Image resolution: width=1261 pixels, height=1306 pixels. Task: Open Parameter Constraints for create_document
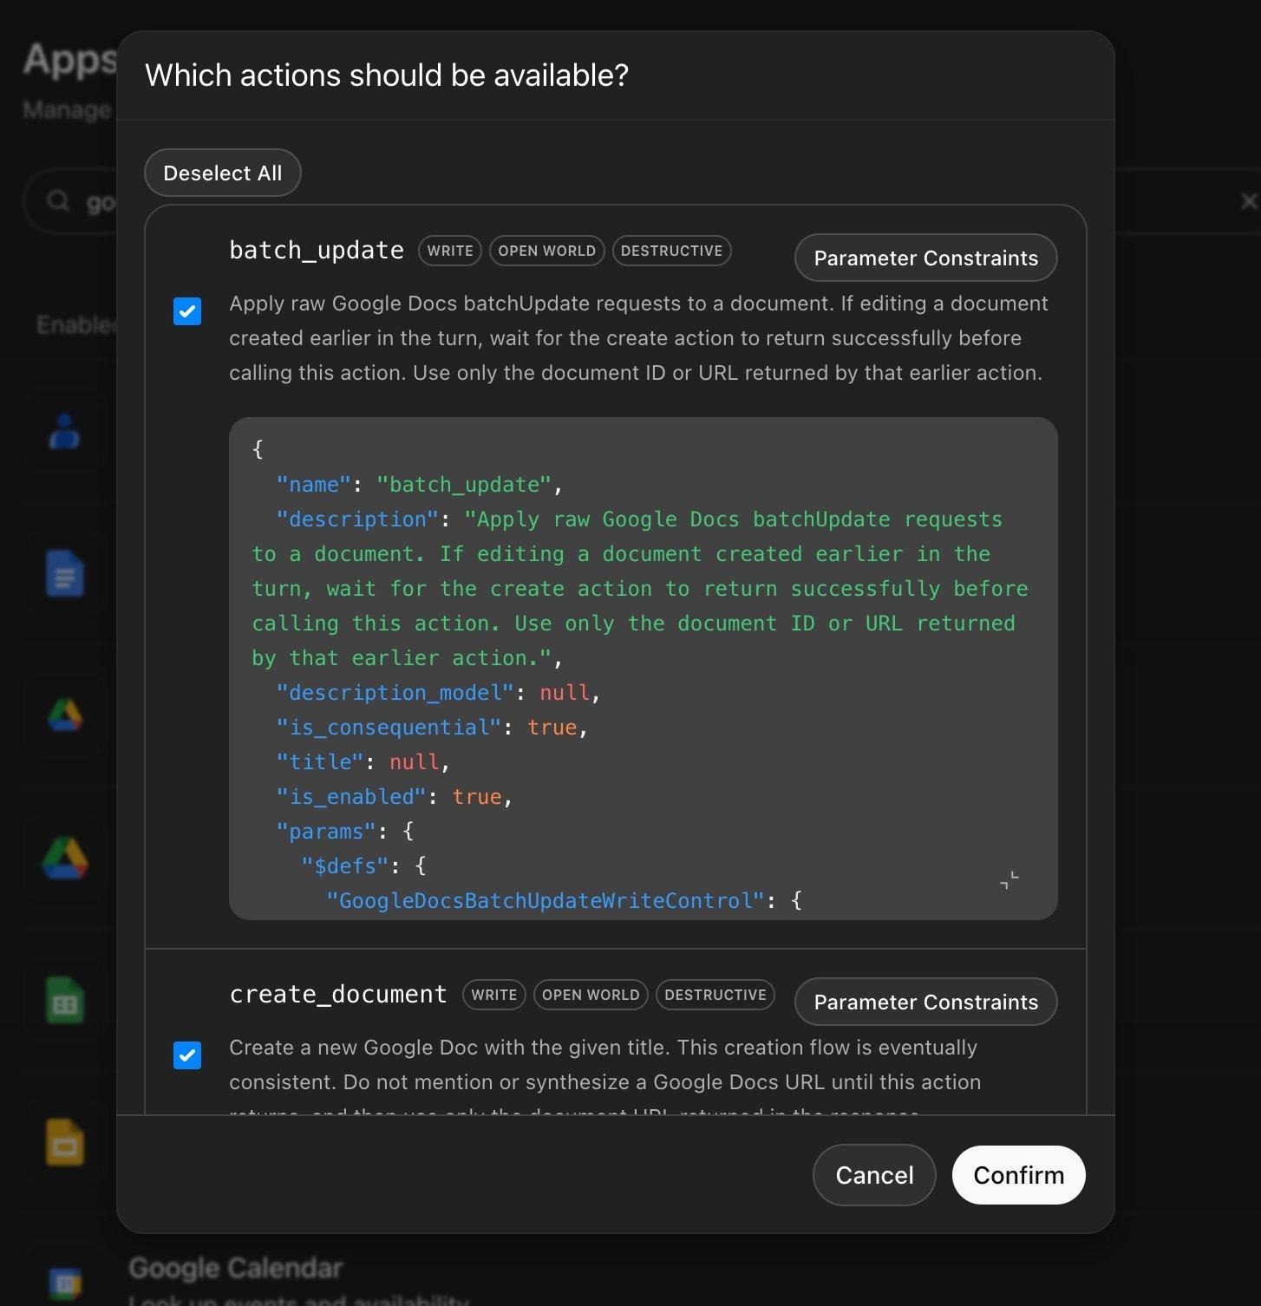[925, 1002]
